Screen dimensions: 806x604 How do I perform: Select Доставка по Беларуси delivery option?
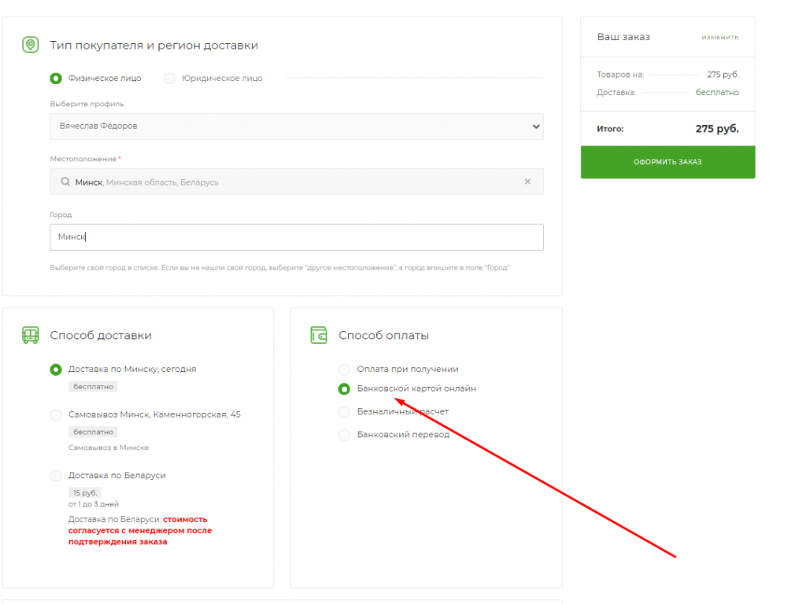click(56, 476)
